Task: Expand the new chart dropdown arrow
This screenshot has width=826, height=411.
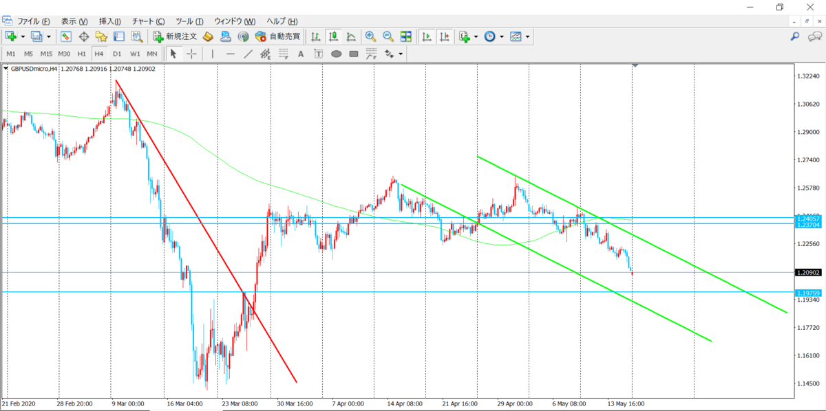Action: coord(23,36)
